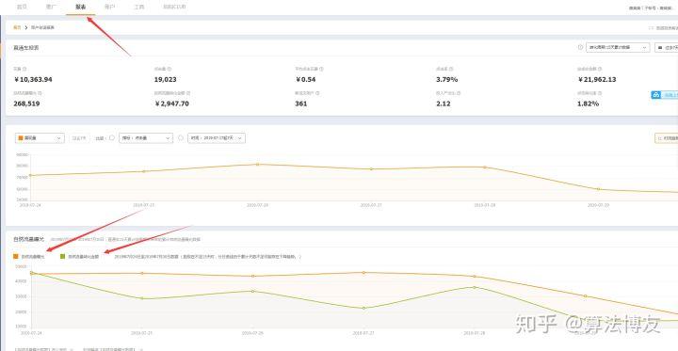Open the last top navigation tab after 工具
The image size is (678, 351).
click(175, 7)
